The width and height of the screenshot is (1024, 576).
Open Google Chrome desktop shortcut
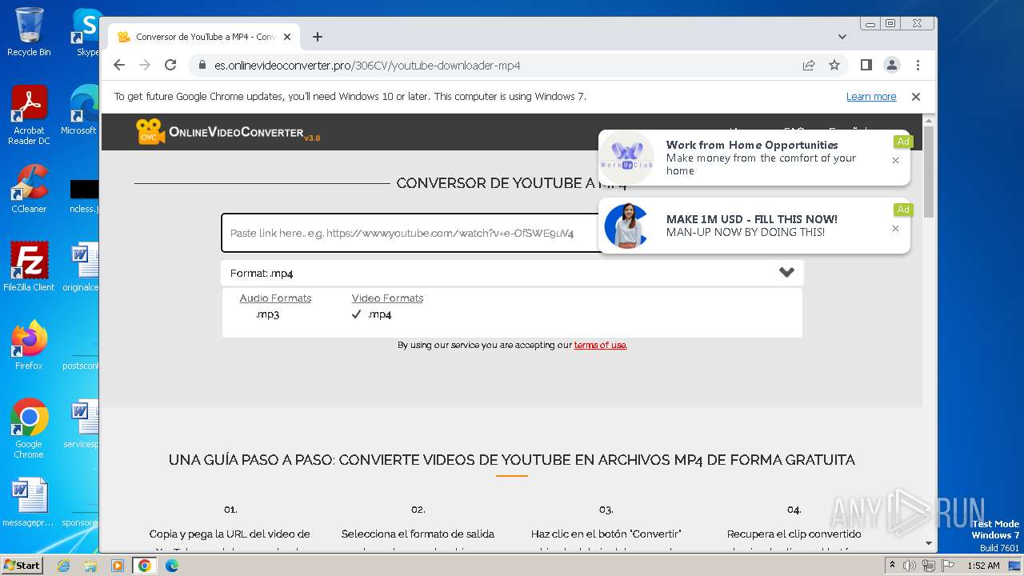[29, 429]
